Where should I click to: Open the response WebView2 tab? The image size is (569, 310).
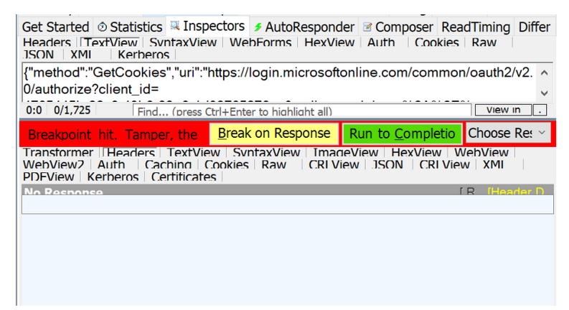53,164
